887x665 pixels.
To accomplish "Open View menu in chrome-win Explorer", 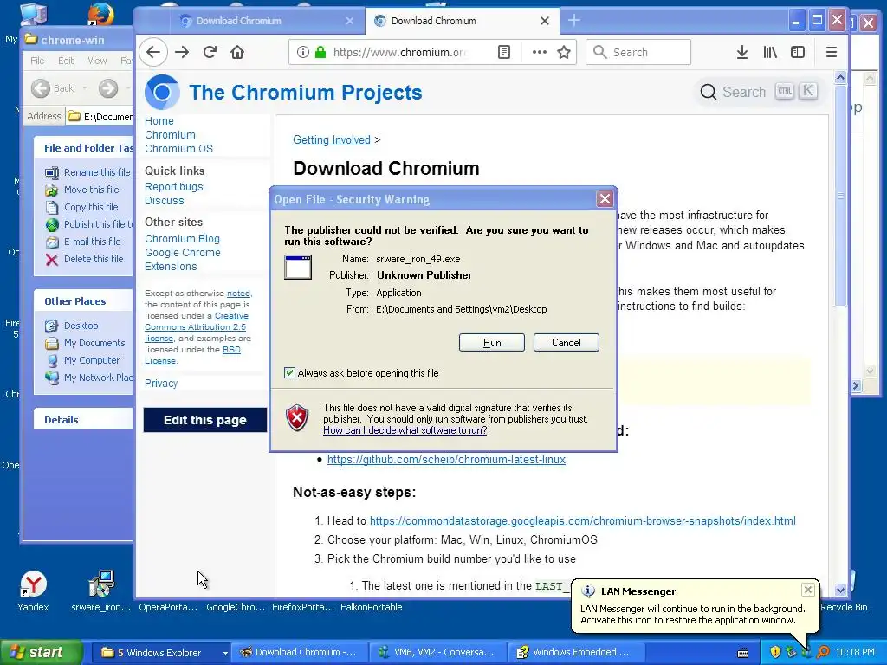I will coord(97,61).
